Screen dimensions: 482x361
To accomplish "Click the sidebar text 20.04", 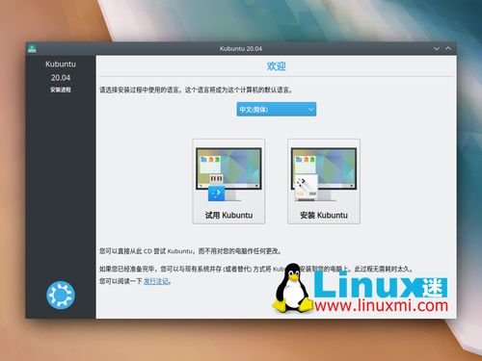I will pyautogui.click(x=61, y=78).
